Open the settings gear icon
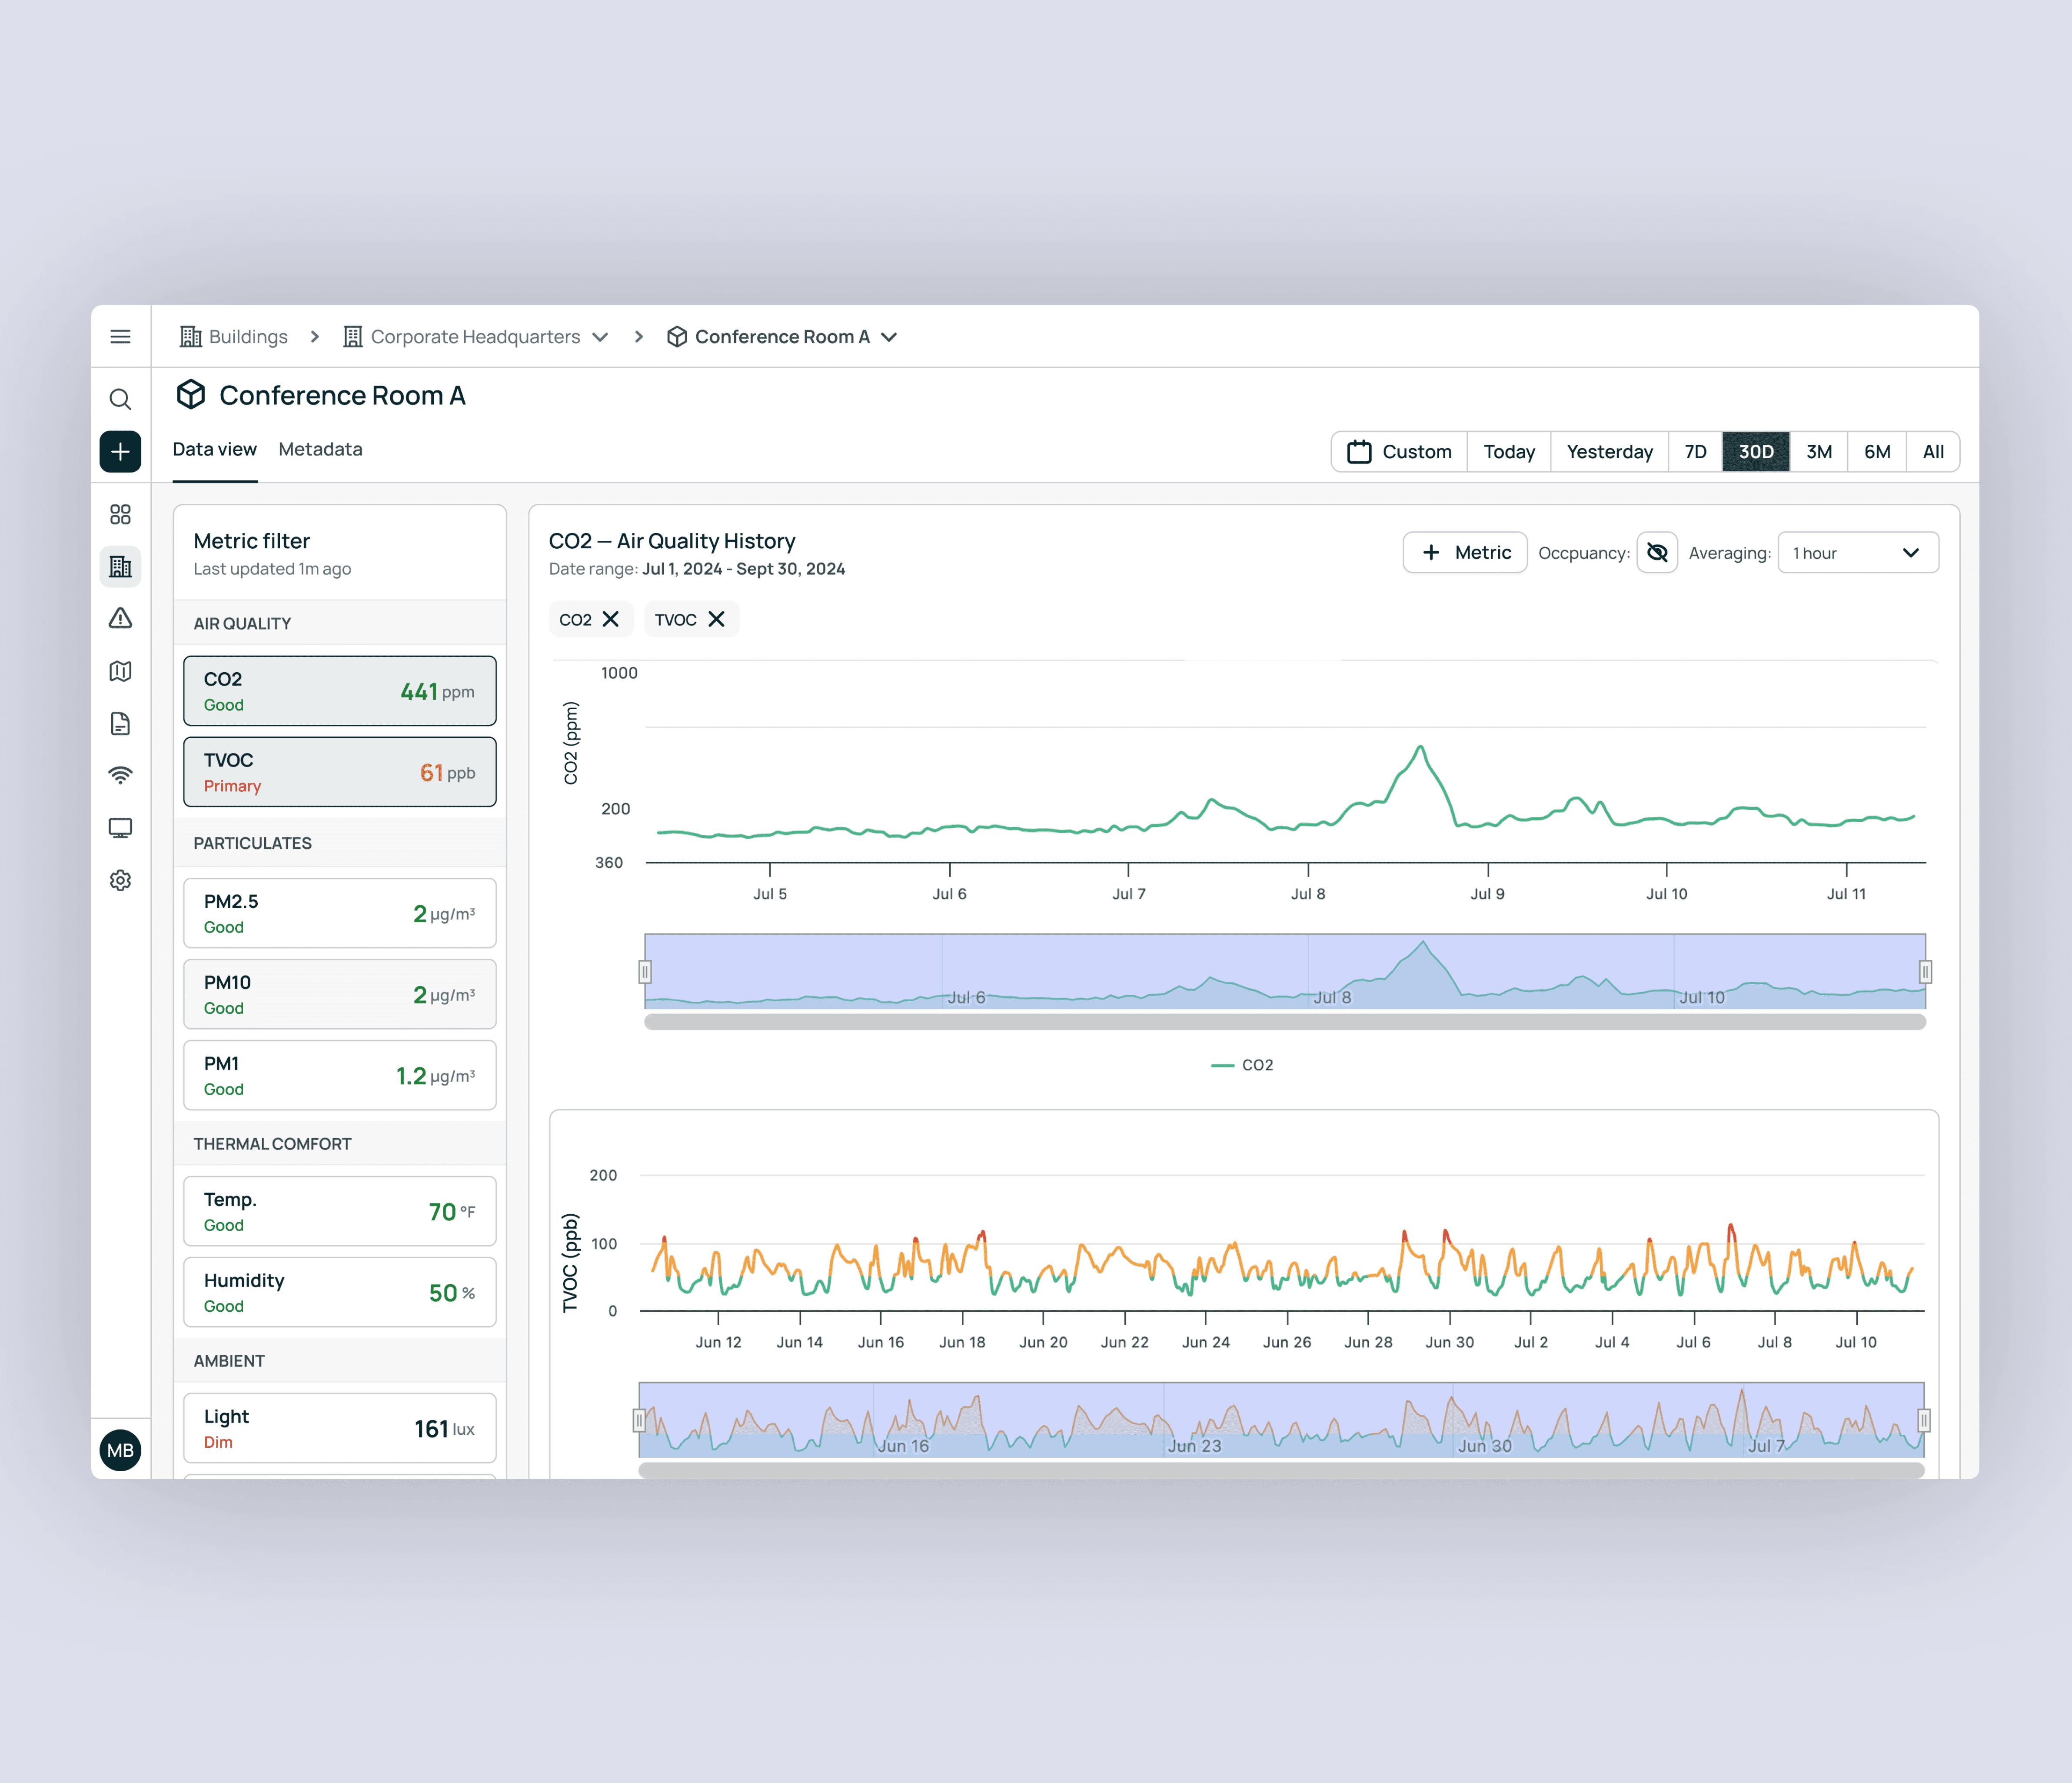2072x1783 pixels. click(x=120, y=880)
